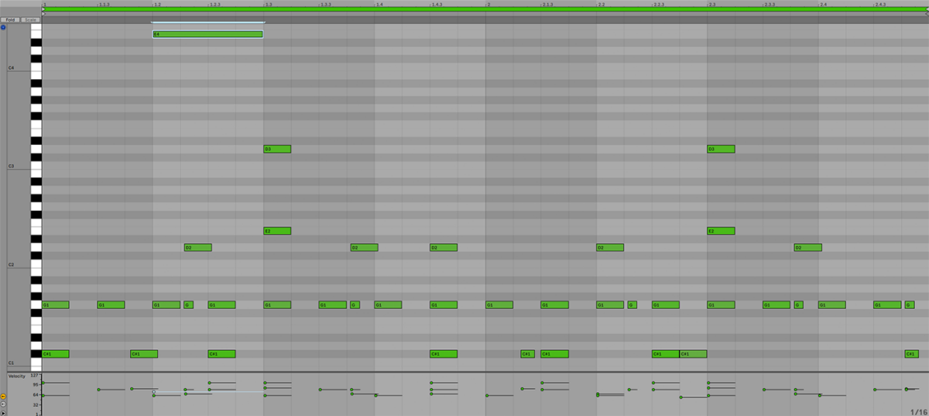This screenshot has height=416, width=929.
Task: Select the D3 note at beat 2.3
Action: (721, 149)
